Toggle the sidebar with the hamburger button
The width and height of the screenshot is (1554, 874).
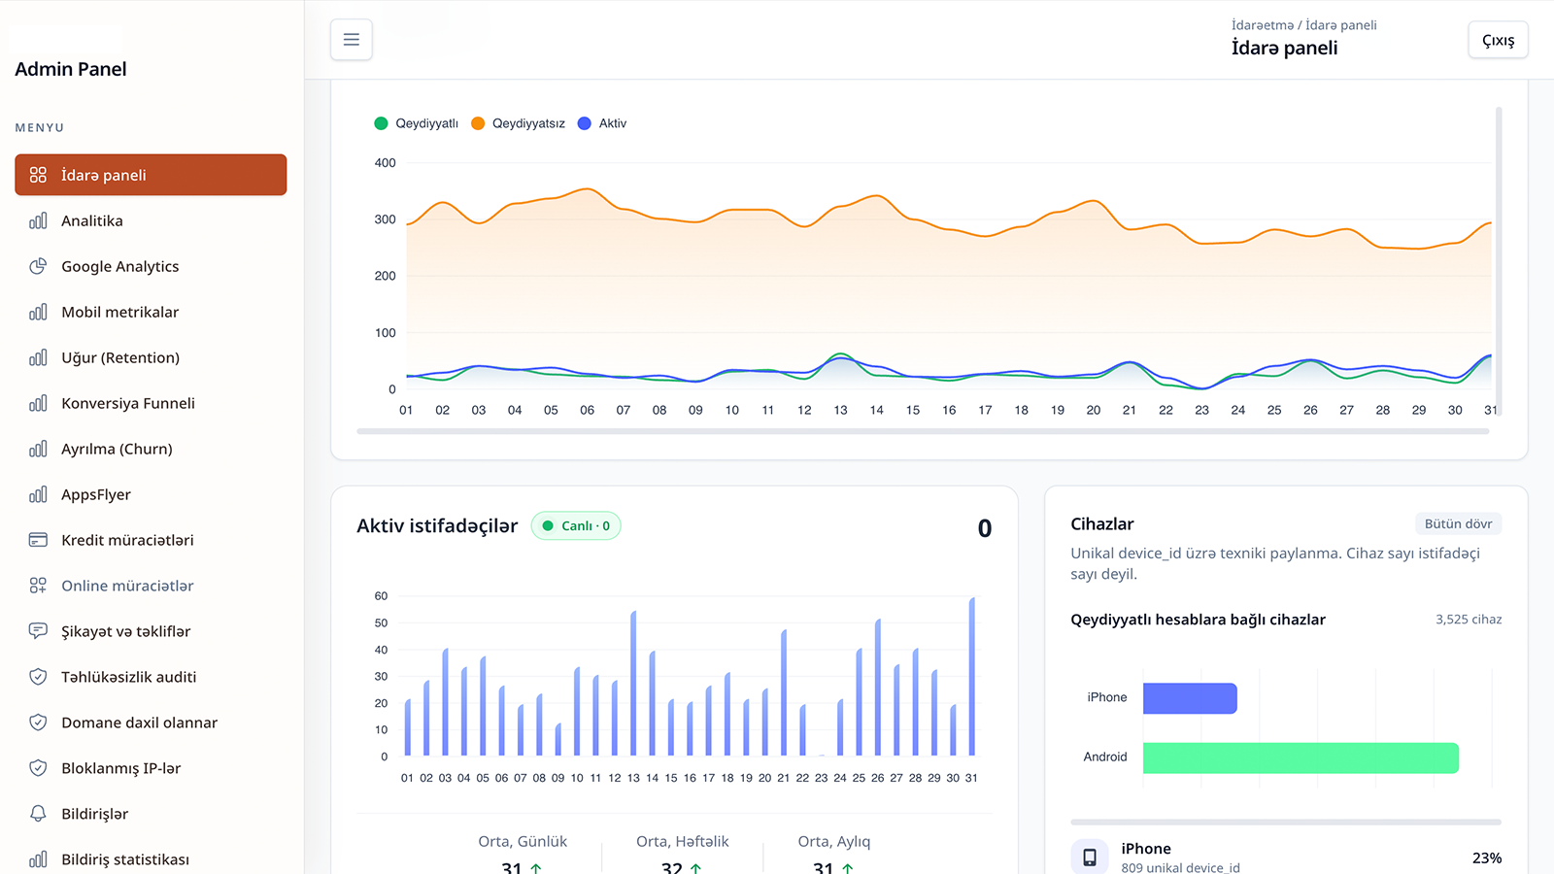click(352, 40)
